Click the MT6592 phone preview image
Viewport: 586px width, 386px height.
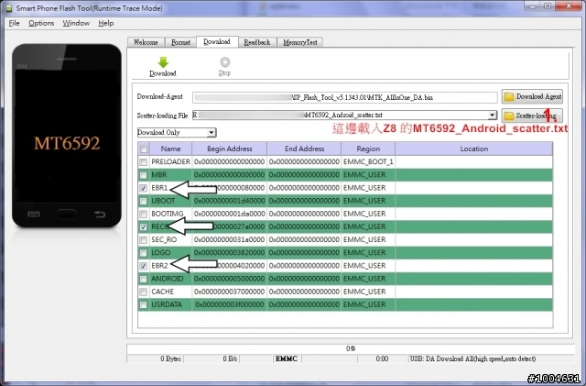(67, 136)
